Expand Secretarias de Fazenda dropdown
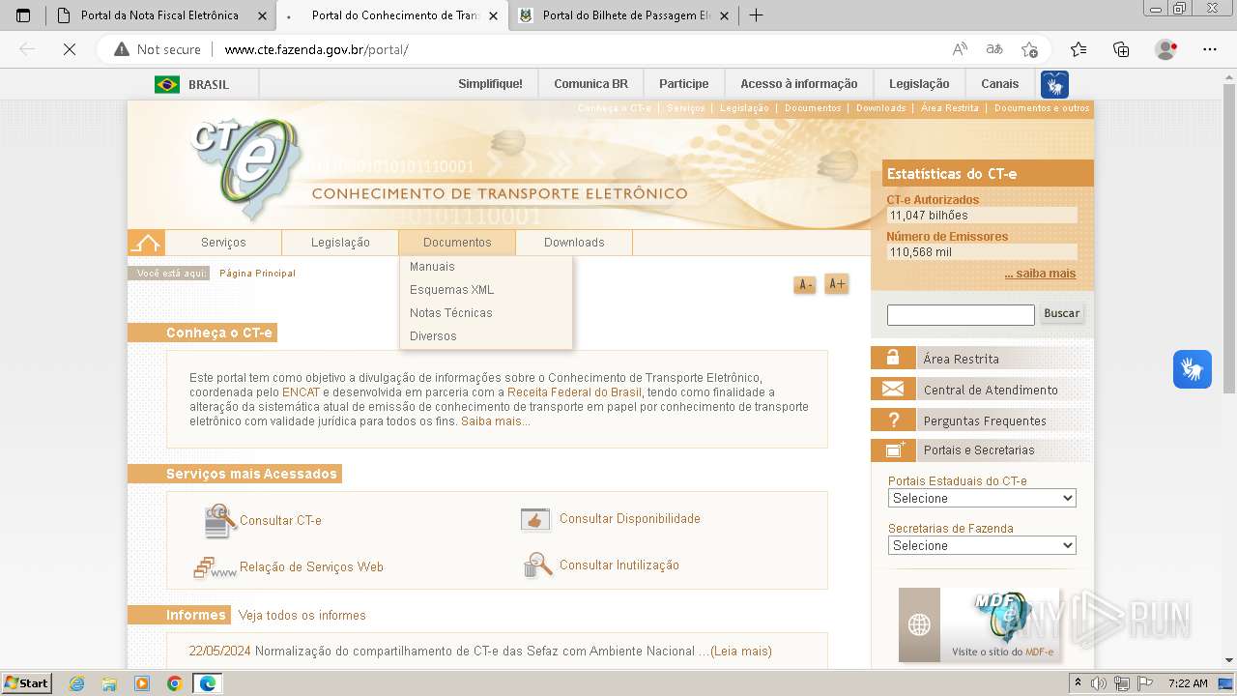Image resolution: width=1237 pixels, height=696 pixels. [x=982, y=545]
